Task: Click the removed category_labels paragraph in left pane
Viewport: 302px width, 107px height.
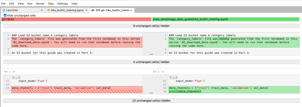Action: tap(77, 42)
